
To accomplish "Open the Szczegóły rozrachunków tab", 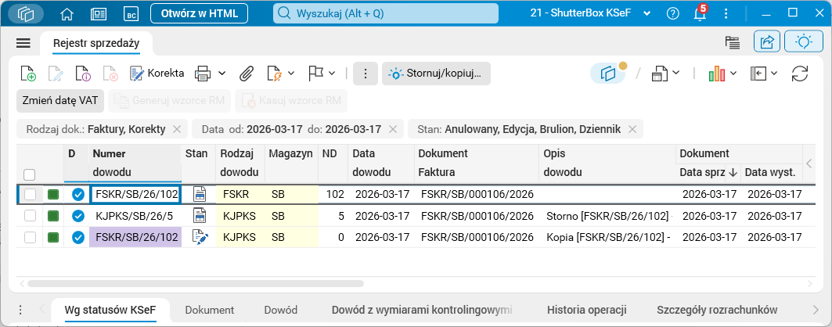I will pos(717,310).
